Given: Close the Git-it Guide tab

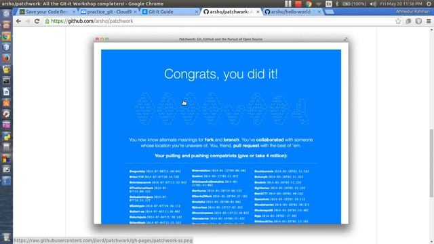Looking at the screenshot, I should point(197,12).
